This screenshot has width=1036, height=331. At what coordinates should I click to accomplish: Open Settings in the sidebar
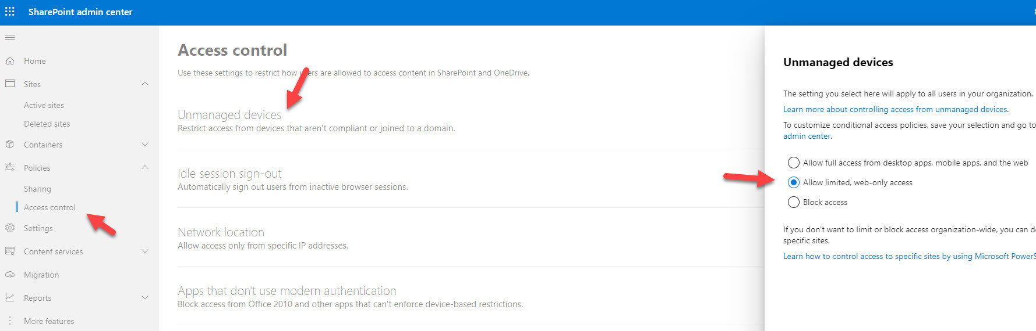(x=38, y=228)
